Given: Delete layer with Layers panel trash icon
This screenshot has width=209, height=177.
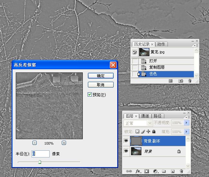Looking at the screenshot, I should [x=181, y=171].
